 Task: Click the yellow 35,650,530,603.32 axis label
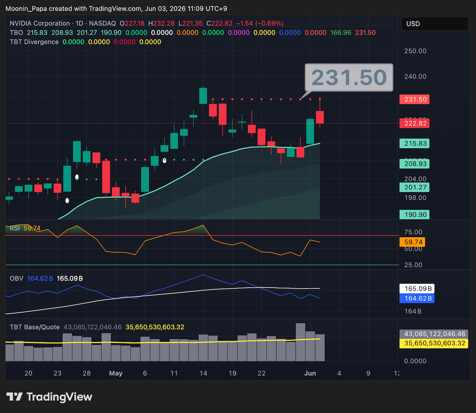pyautogui.click(x=434, y=344)
